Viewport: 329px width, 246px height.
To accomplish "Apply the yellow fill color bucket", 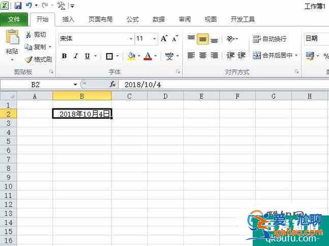I will coord(132,56).
